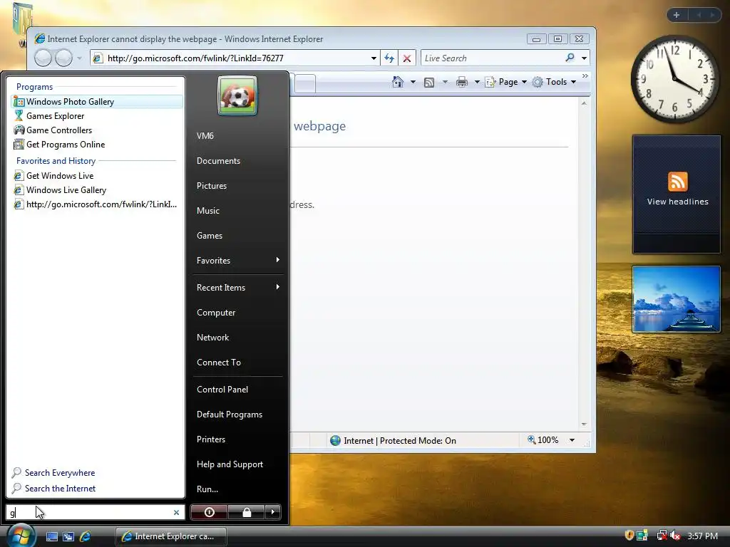730x547 pixels.
Task: Click the Windows Start orb
Action: [20, 536]
